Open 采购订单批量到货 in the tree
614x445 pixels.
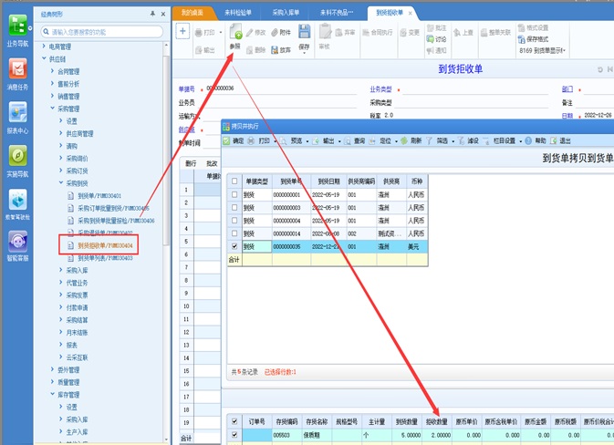tap(113, 208)
